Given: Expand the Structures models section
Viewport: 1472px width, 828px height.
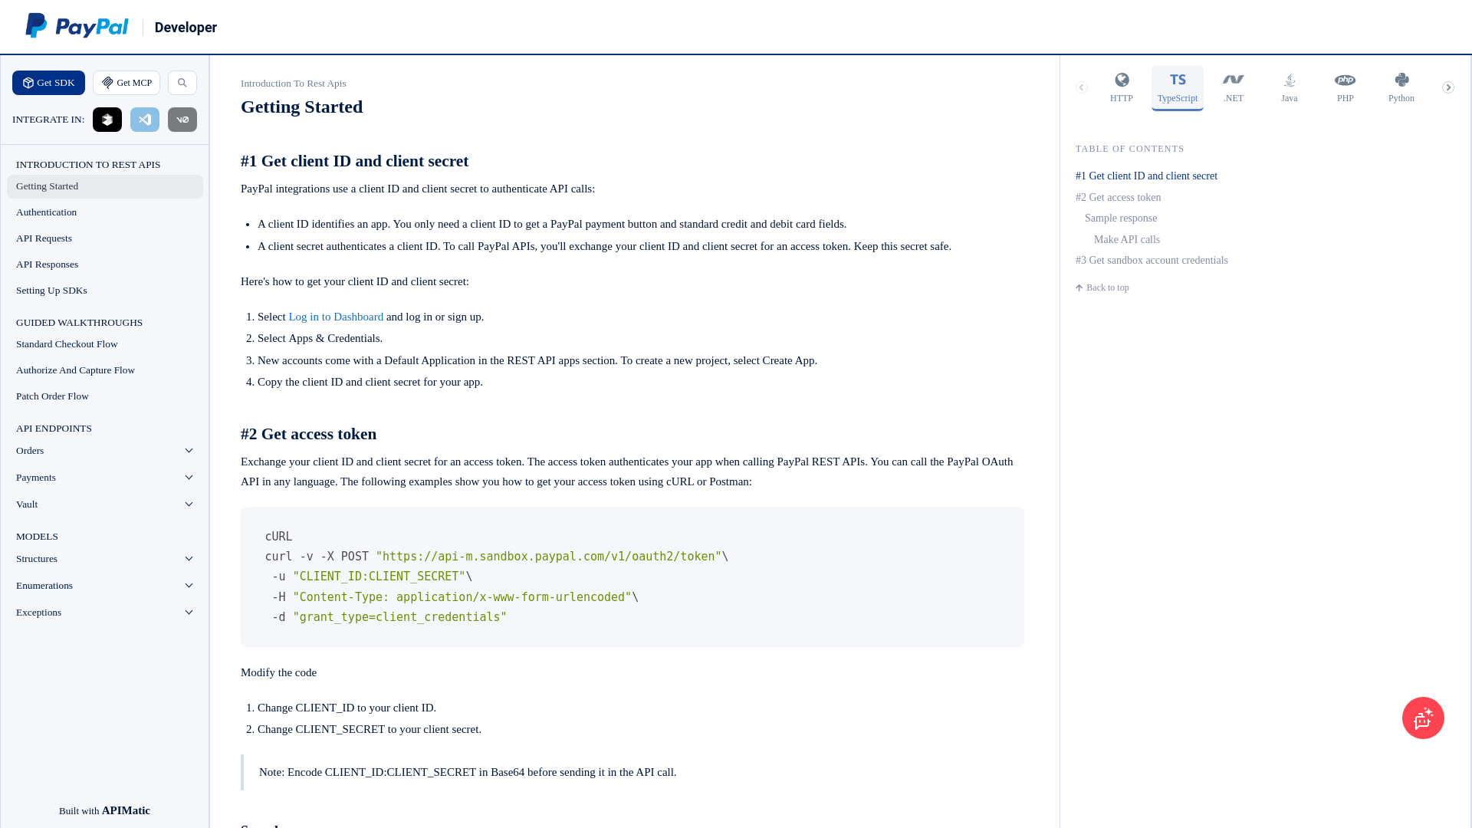Looking at the screenshot, I should pos(105,559).
